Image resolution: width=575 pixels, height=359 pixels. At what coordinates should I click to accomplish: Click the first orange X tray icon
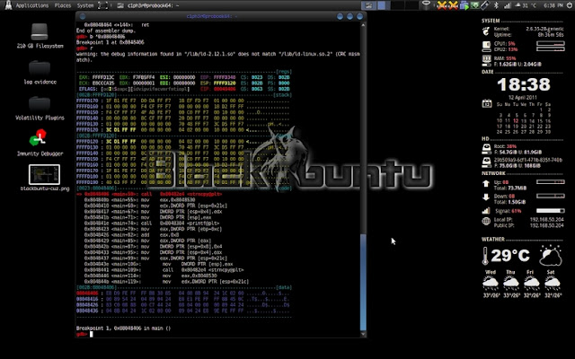pyautogui.click(x=442, y=5)
